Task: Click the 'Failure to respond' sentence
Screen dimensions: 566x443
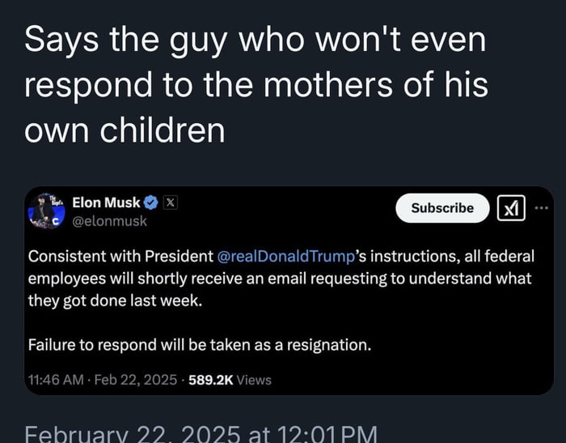Action: (x=200, y=344)
